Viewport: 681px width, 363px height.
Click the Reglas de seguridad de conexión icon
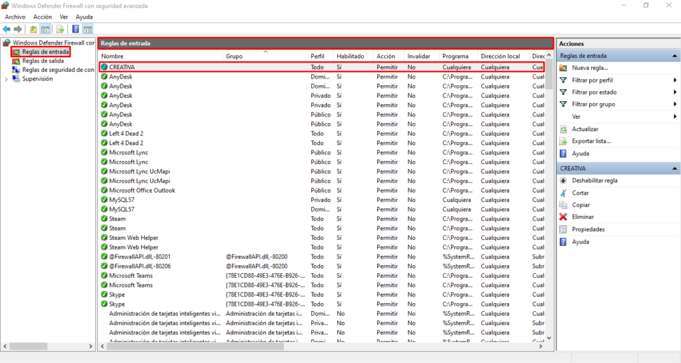16,69
